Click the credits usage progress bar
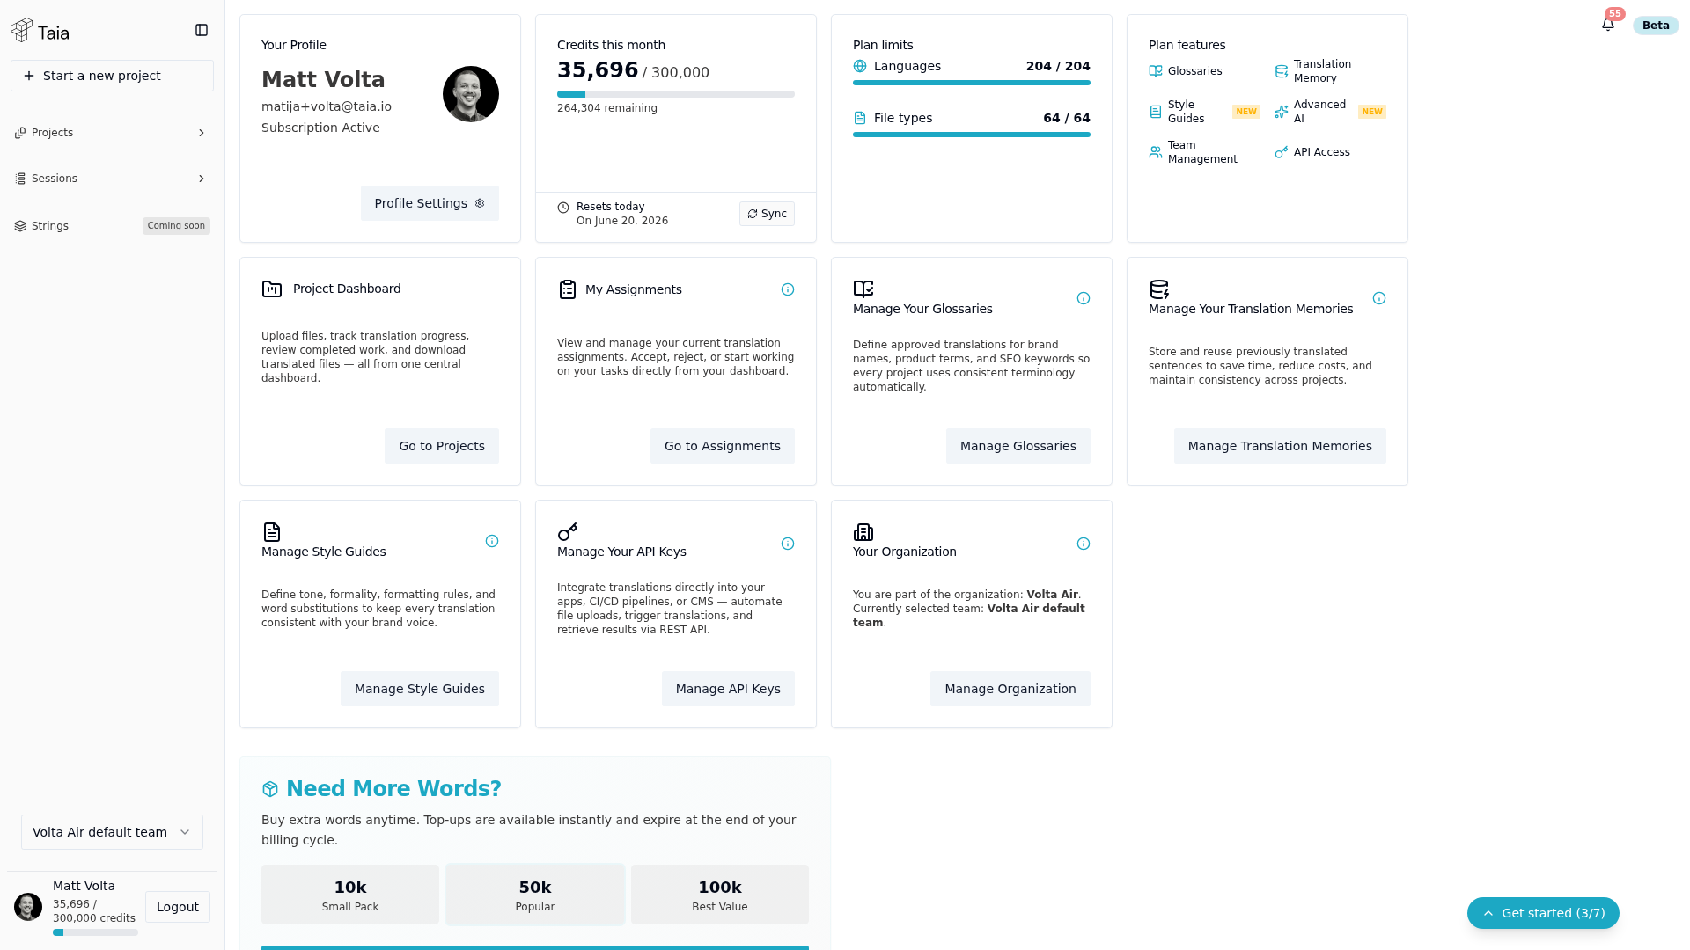The width and height of the screenshot is (1690, 950). 676,94
